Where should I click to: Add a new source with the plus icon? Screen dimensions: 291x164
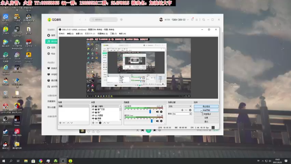click(x=93, y=123)
